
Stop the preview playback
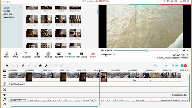tap(111, 50)
